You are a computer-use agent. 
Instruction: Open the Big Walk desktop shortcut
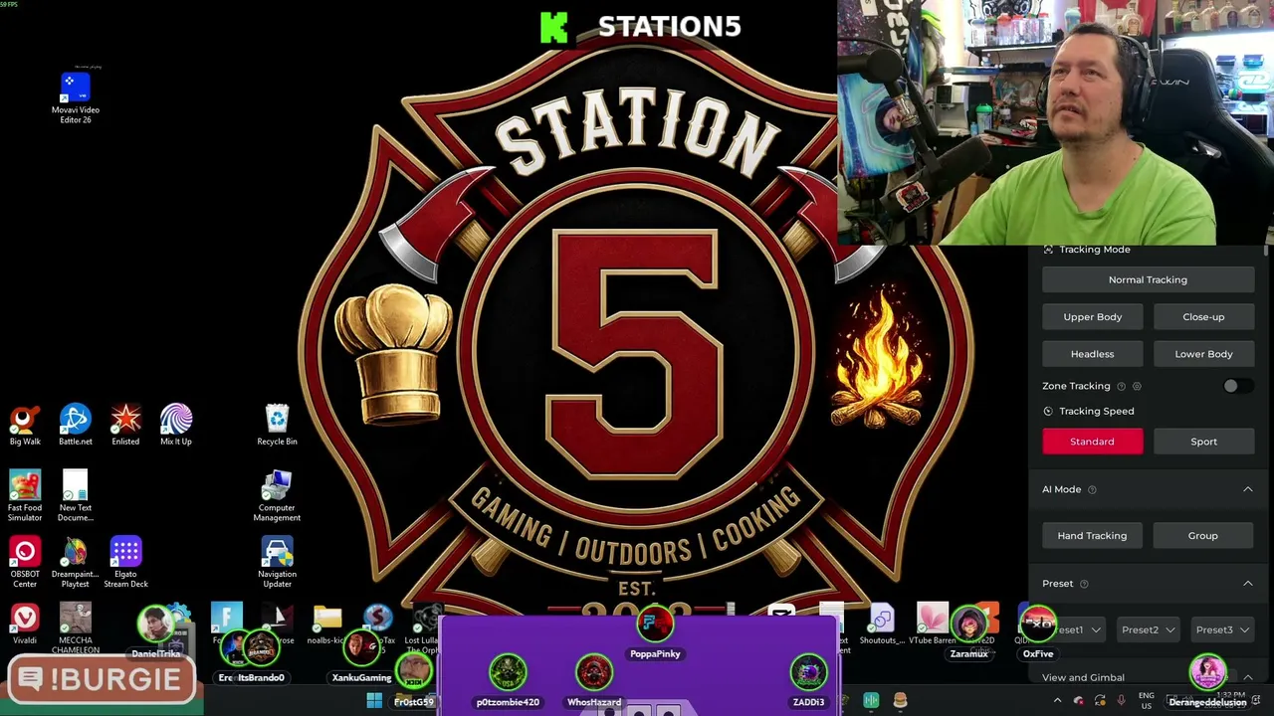pos(25,426)
